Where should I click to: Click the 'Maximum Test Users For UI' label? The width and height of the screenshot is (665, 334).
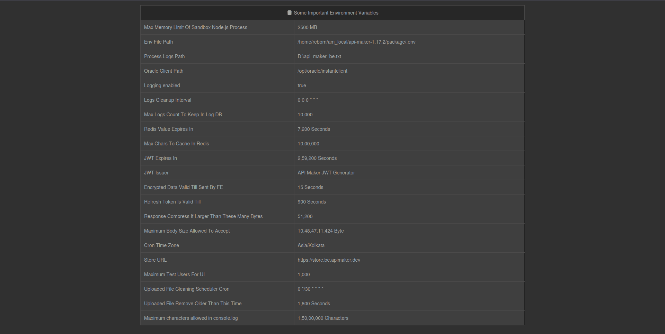174,274
